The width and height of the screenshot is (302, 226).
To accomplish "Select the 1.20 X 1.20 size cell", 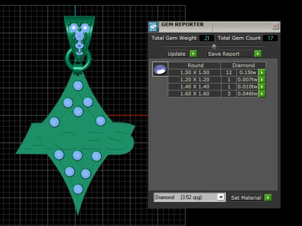I will 194,80.
